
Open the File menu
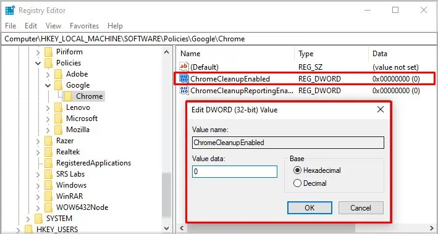pos(11,26)
